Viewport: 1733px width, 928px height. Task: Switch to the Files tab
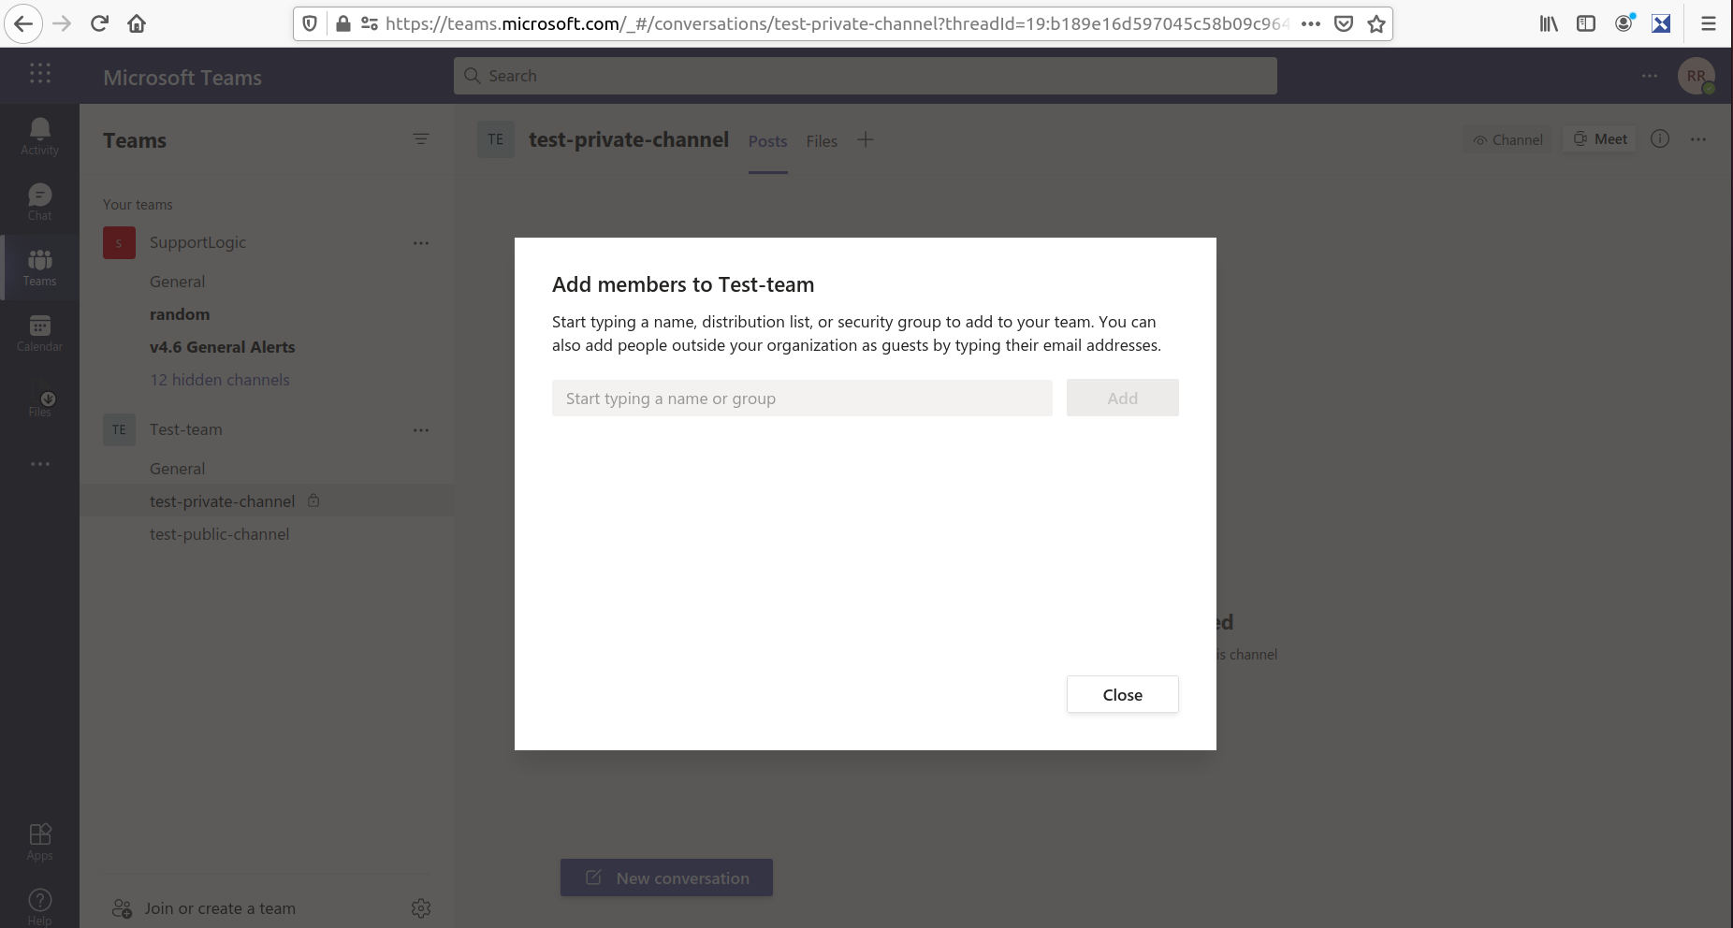point(822,141)
